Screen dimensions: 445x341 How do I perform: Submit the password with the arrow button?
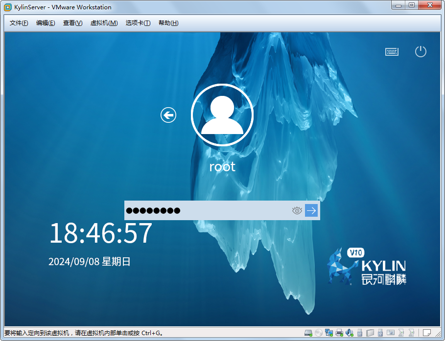311,210
